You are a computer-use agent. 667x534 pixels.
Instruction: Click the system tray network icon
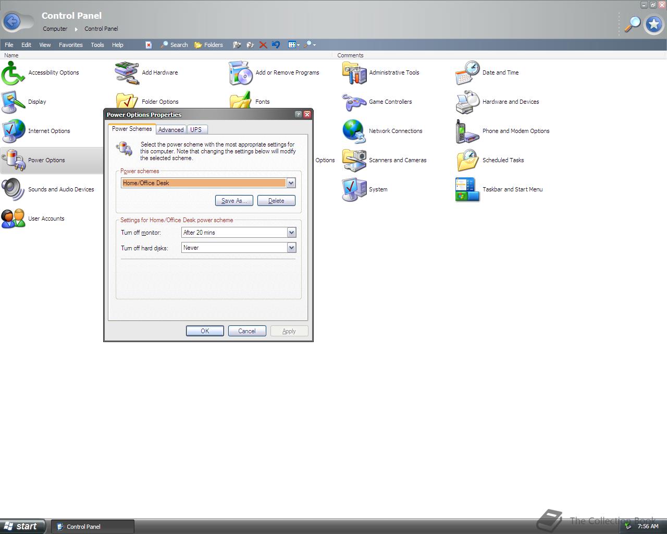(x=628, y=527)
